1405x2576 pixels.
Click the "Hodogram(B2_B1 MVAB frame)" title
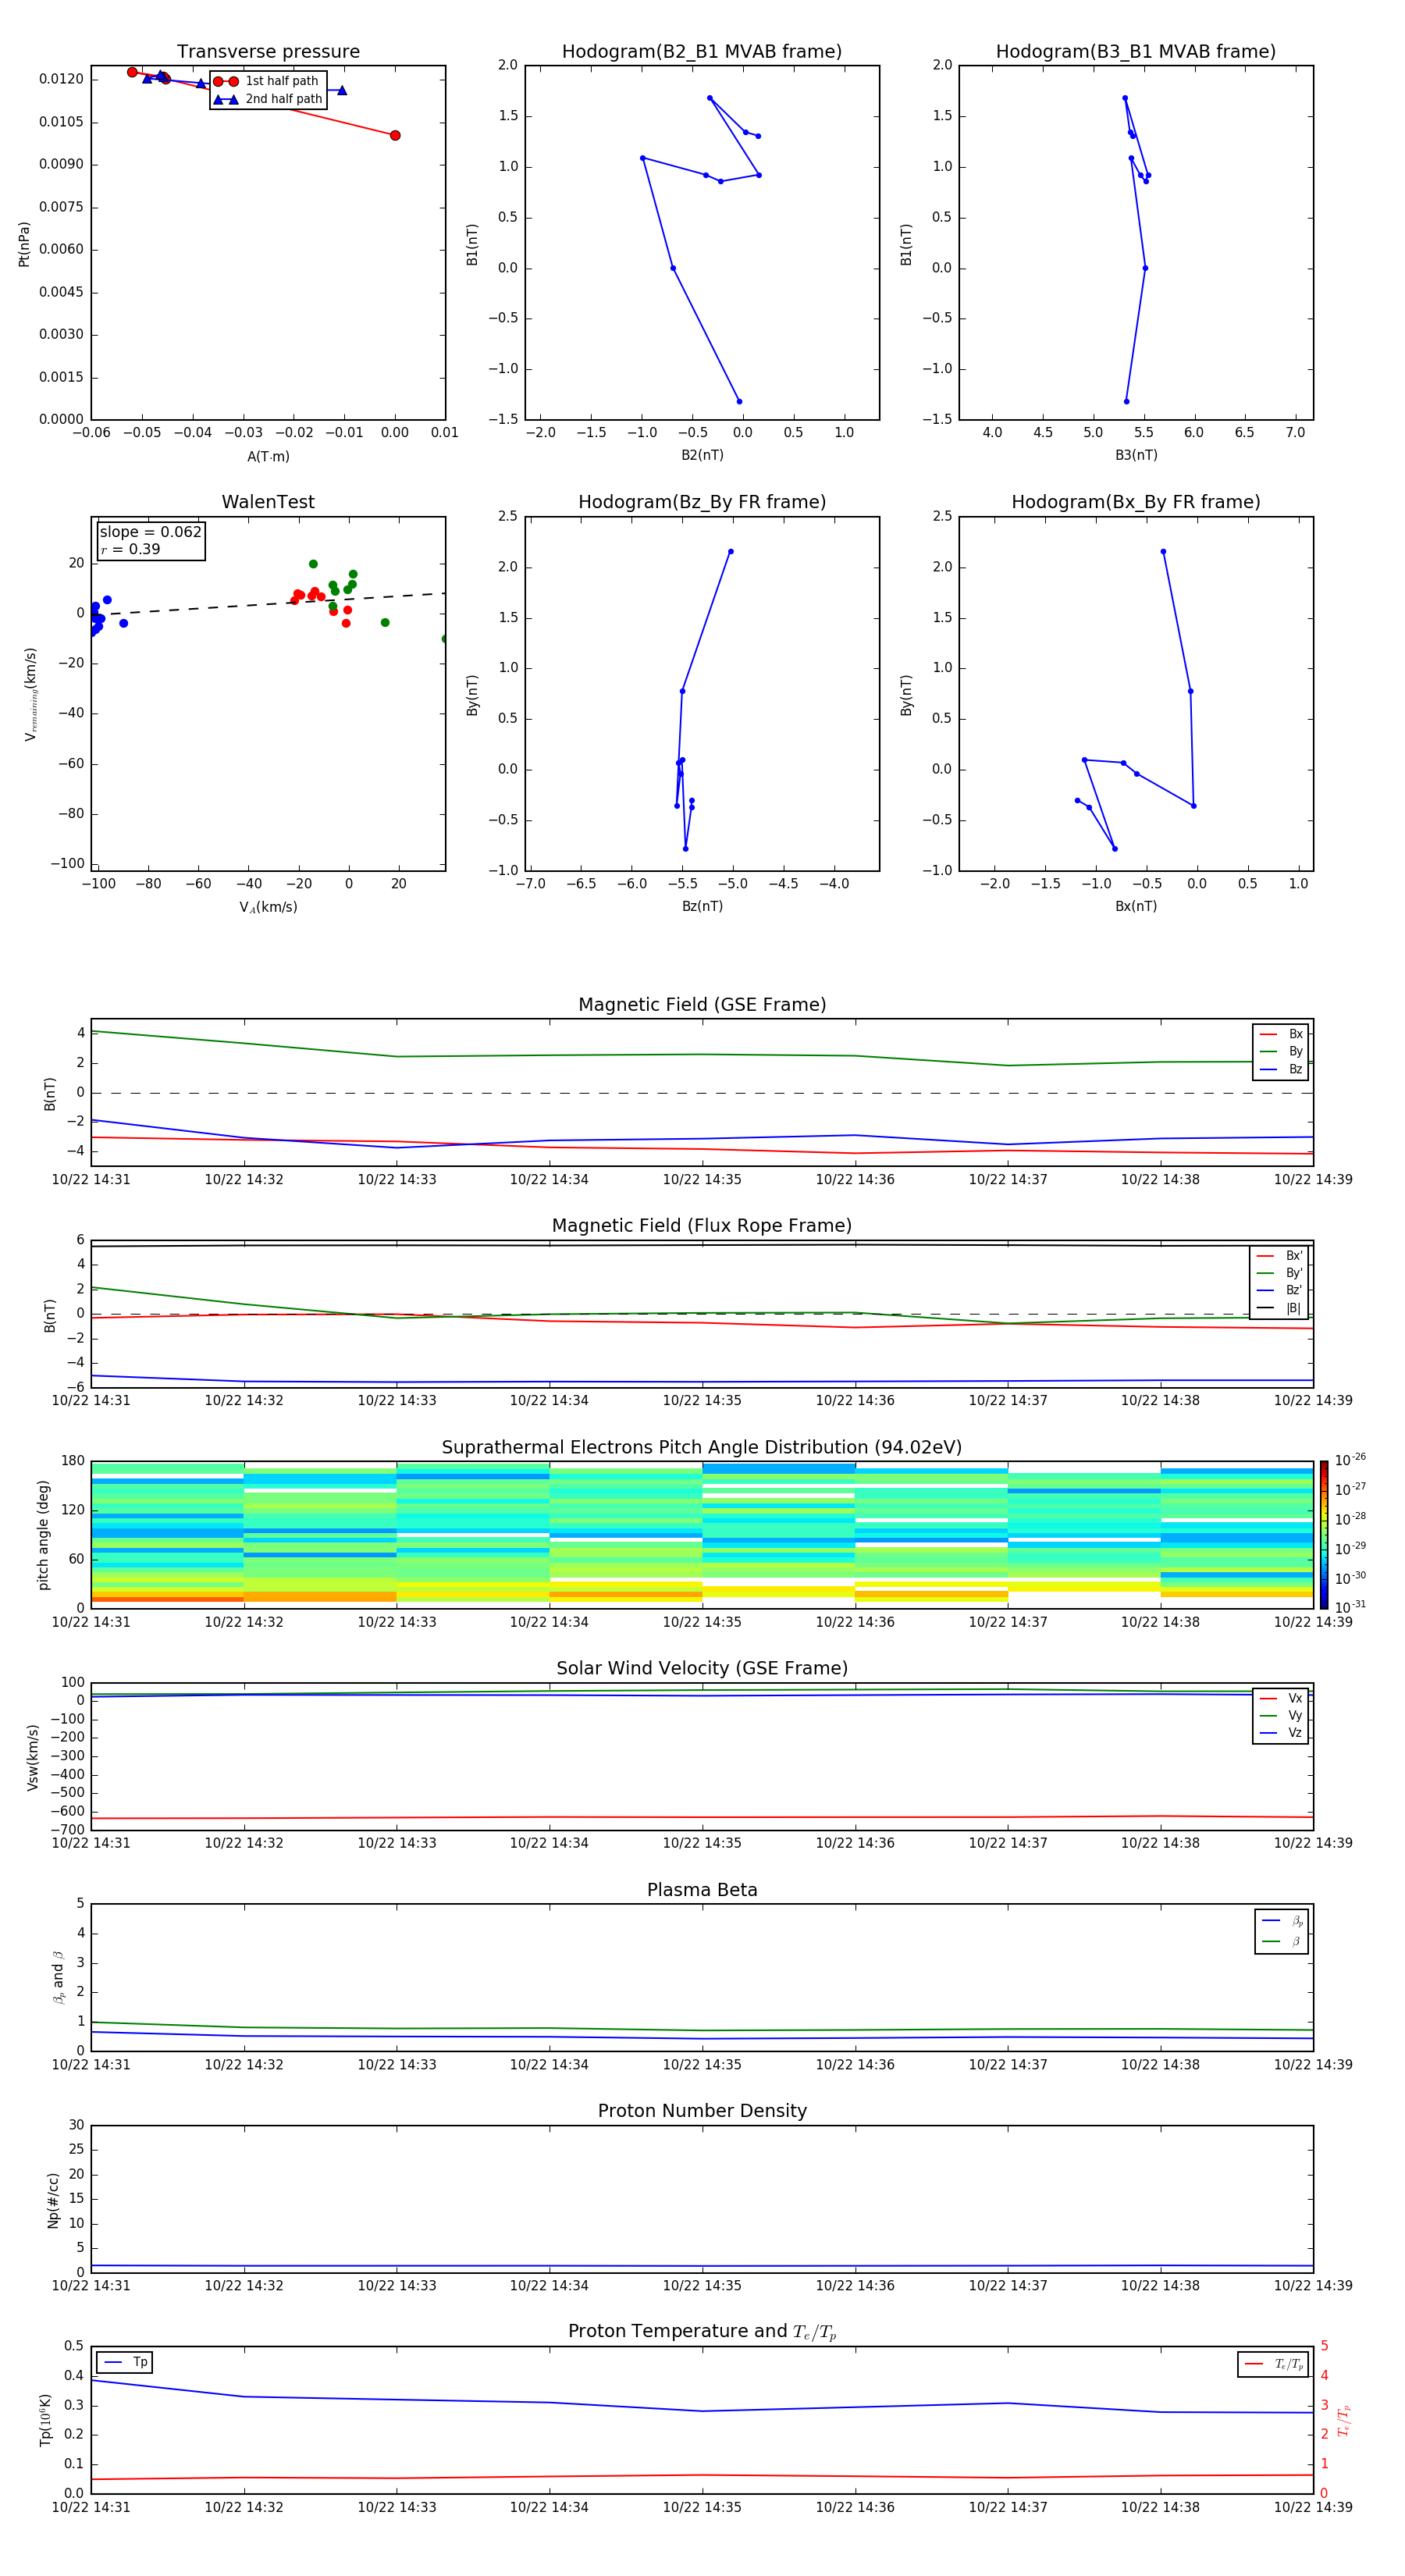(702, 52)
